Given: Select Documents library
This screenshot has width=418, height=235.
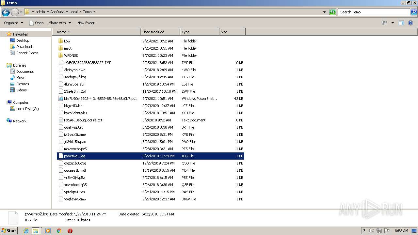Looking at the screenshot, I should (x=25, y=71).
